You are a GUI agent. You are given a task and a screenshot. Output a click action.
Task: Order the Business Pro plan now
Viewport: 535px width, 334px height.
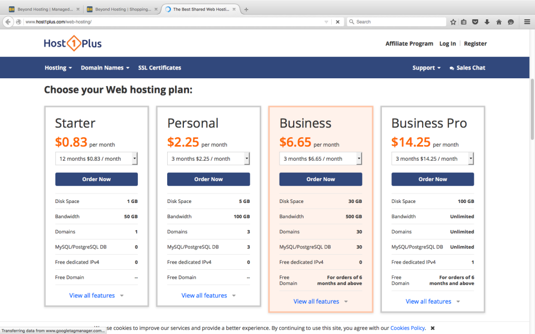pos(433,180)
